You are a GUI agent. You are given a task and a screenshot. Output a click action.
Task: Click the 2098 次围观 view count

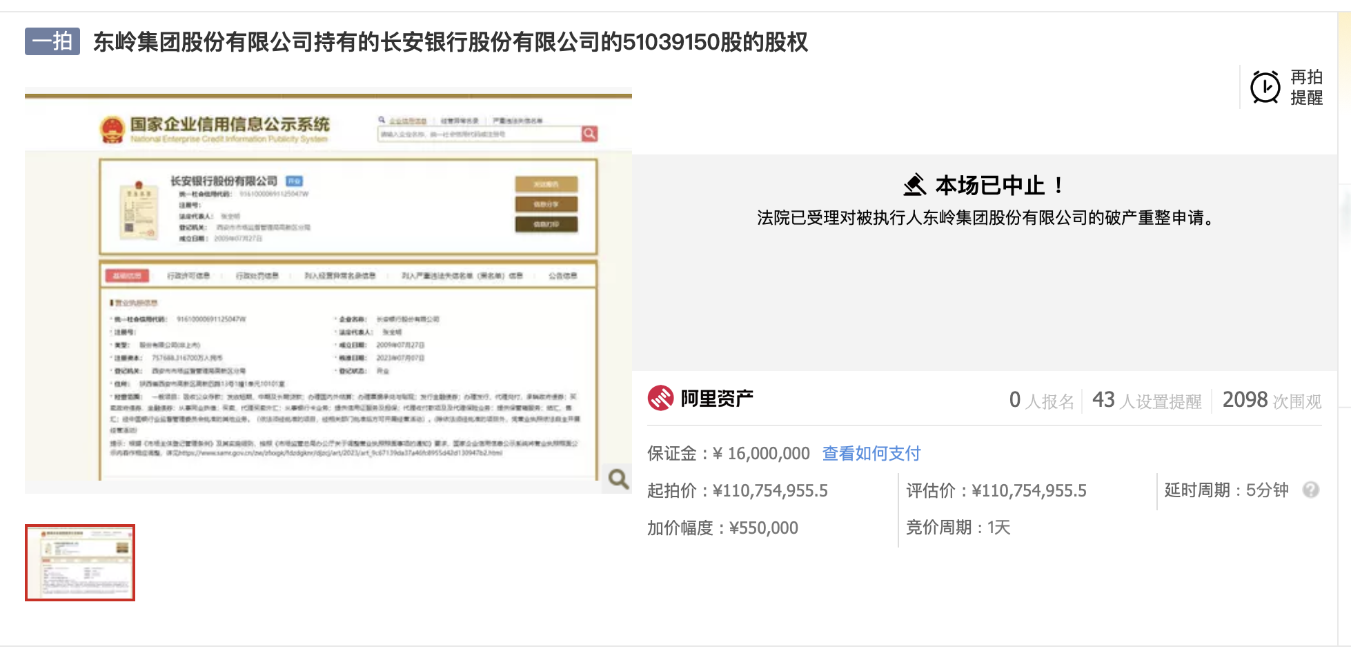[x=1271, y=400]
